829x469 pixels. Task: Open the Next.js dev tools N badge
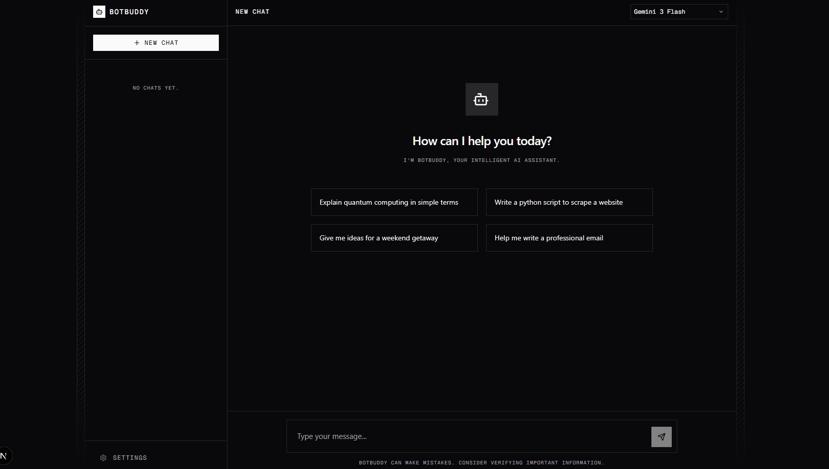tap(4, 456)
